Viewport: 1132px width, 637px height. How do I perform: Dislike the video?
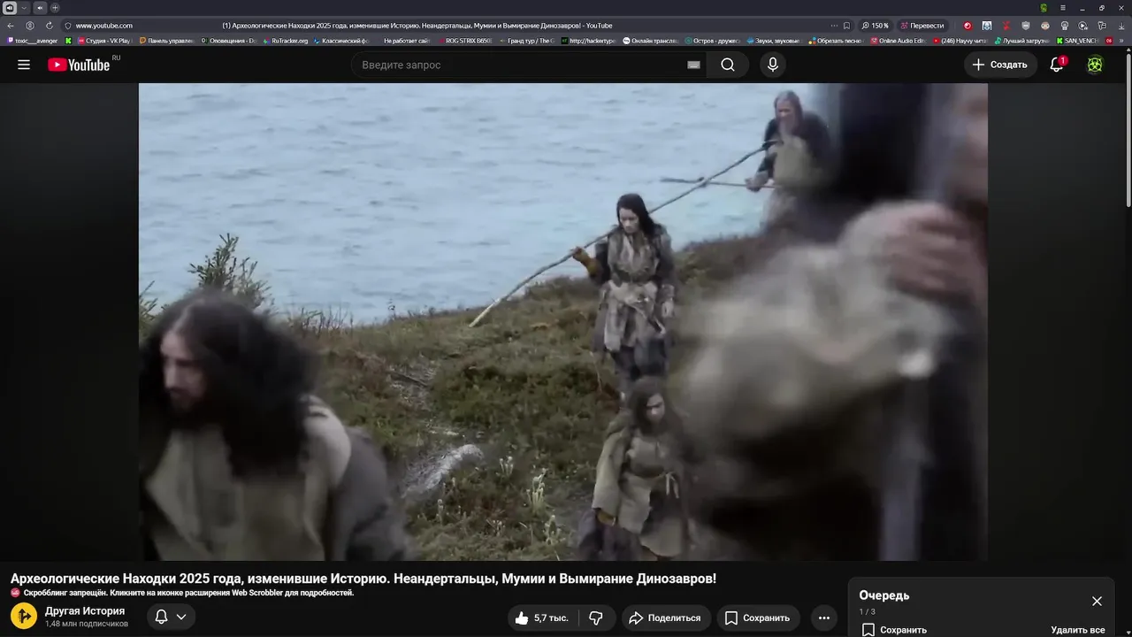tap(596, 618)
